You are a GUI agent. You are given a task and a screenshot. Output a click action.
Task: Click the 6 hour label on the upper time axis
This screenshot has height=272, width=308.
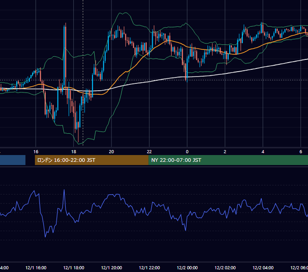(x=301, y=152)
